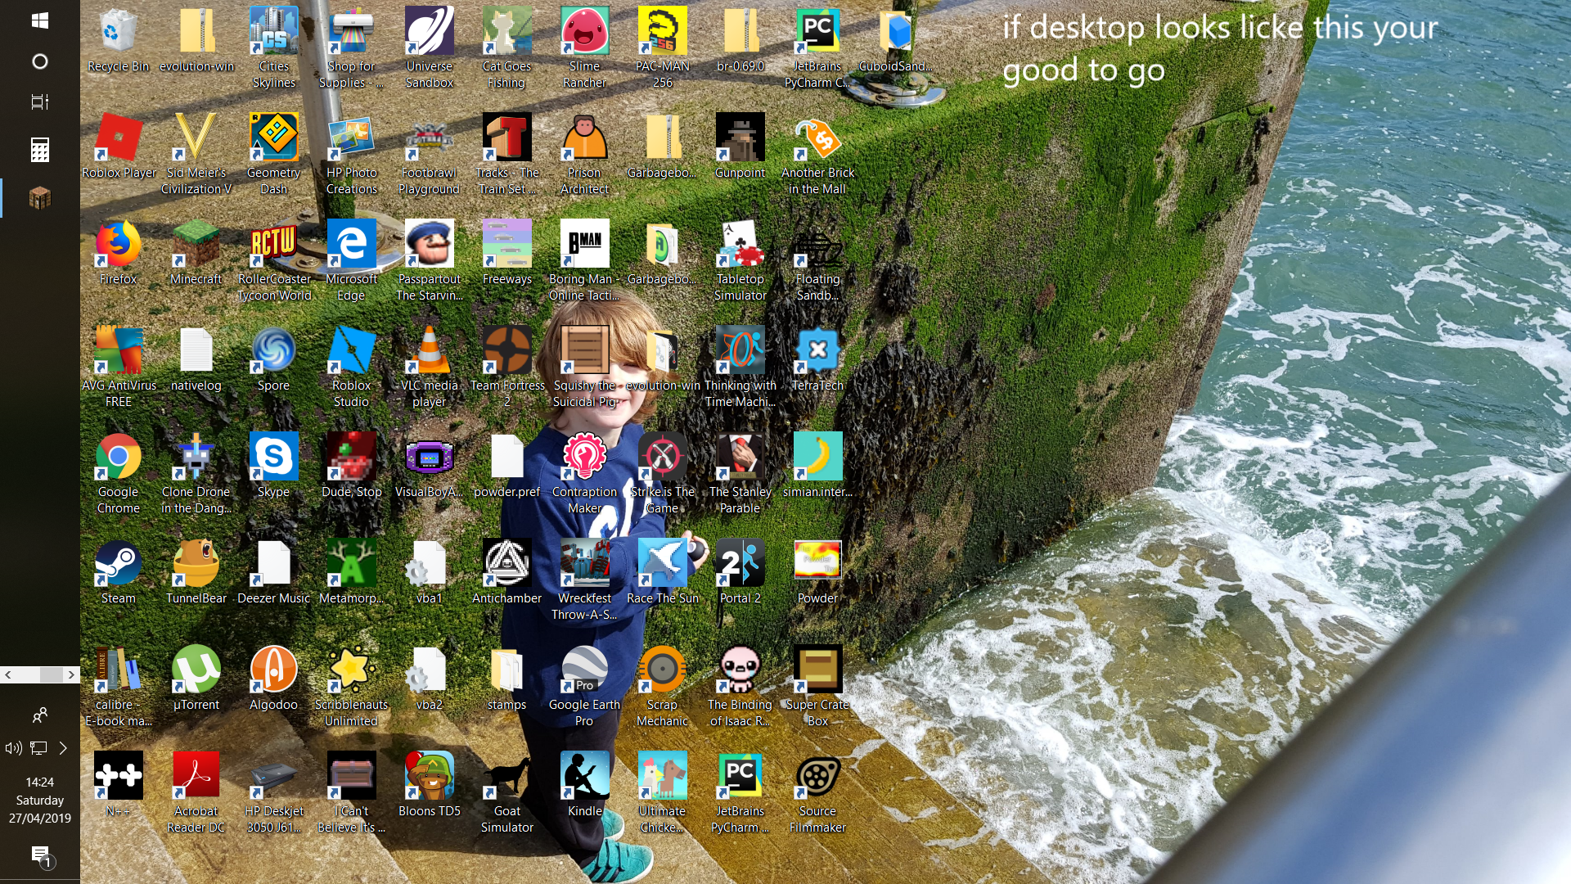Open VLC media player shortcut
This screenshot has width=1571, height=884.
tap(429, 351)
